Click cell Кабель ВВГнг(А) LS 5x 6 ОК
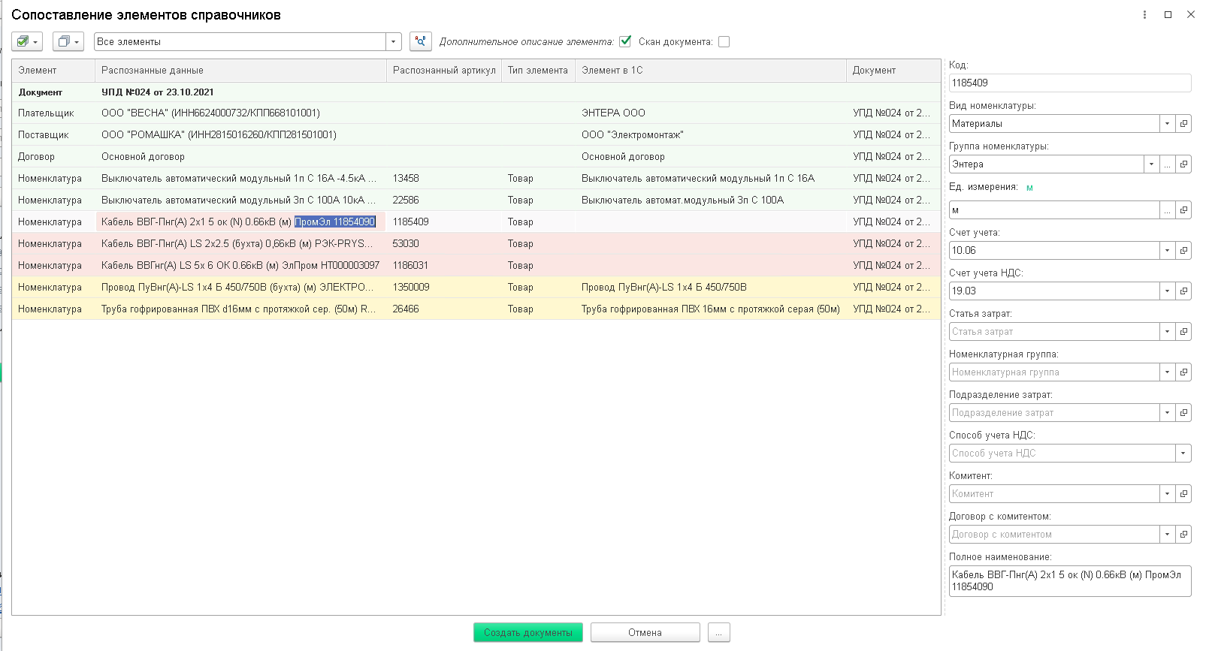1206x651 pixels. click(x=240, y=266)
